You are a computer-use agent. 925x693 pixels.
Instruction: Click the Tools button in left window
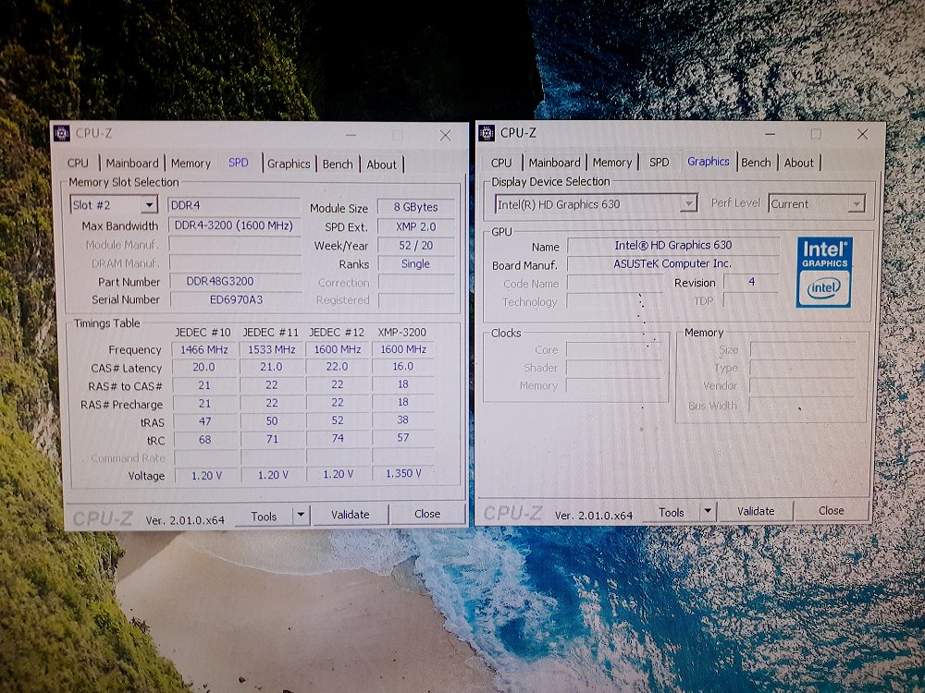264,516
